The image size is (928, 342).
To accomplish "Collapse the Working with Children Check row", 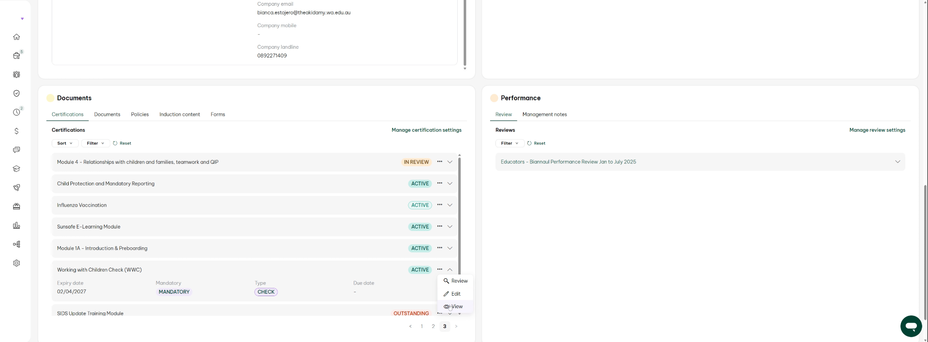I will point(450,270).
